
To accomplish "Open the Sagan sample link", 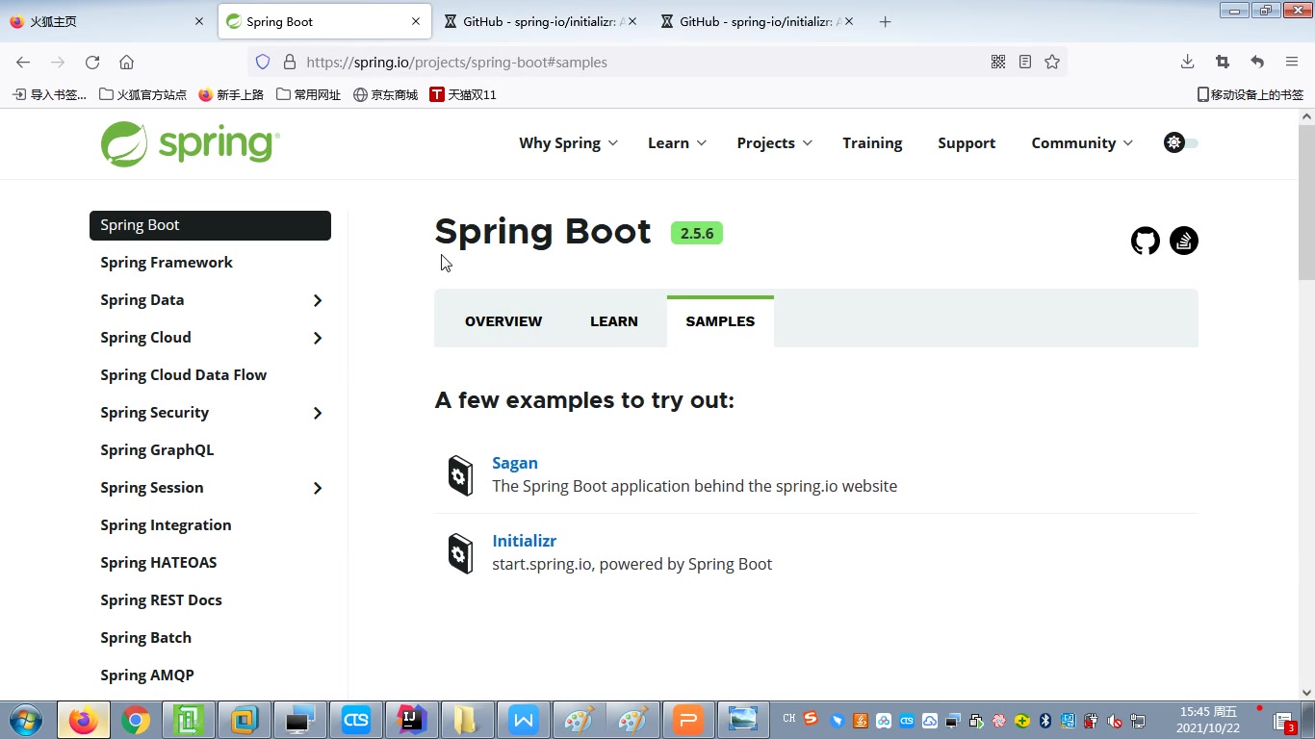I will (515, 463).
